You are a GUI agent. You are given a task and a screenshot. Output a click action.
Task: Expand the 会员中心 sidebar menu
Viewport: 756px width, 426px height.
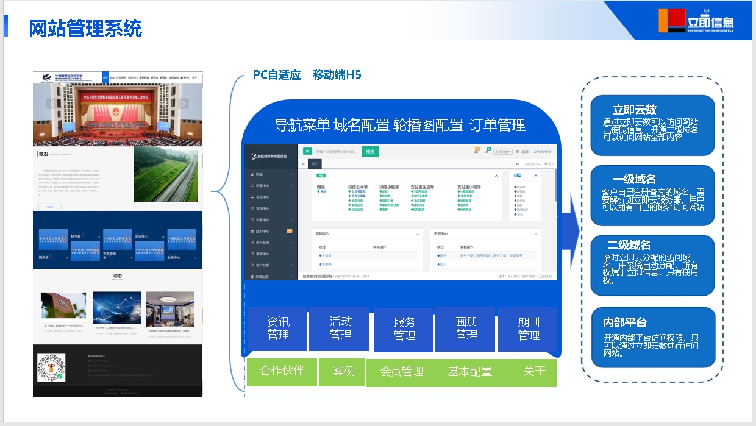coord(271,197)
